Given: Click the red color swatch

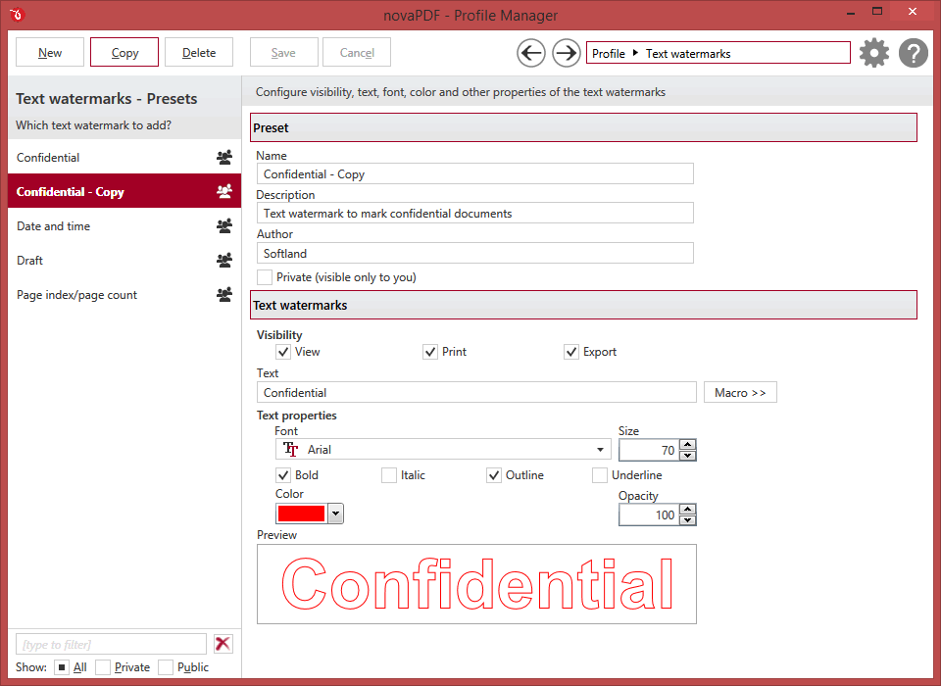Looking at the screenshot, I should pyautogui.click(x=301, y=514).
